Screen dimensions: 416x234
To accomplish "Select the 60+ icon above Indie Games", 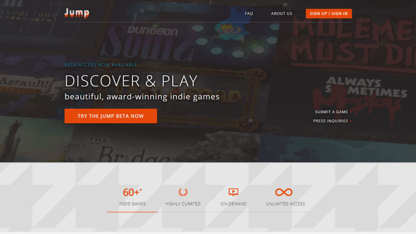I will click(x=132, y=192).
